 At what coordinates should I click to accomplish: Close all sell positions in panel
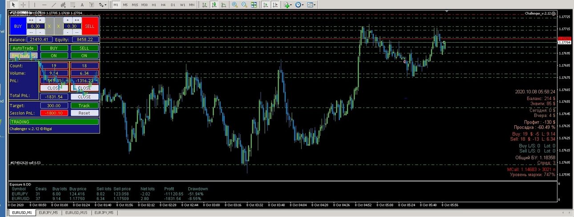point(84,88)
